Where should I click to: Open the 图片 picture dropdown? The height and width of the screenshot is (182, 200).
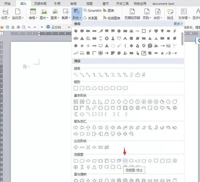tap(44, 14)
